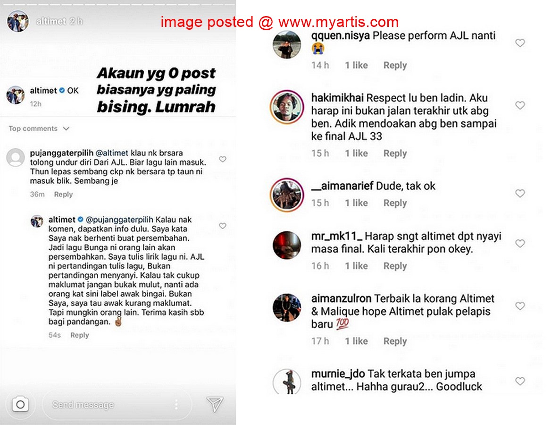Open the camera icon beside Send message
Viewport: 560px width, 425px height.
tap(20, 404)
